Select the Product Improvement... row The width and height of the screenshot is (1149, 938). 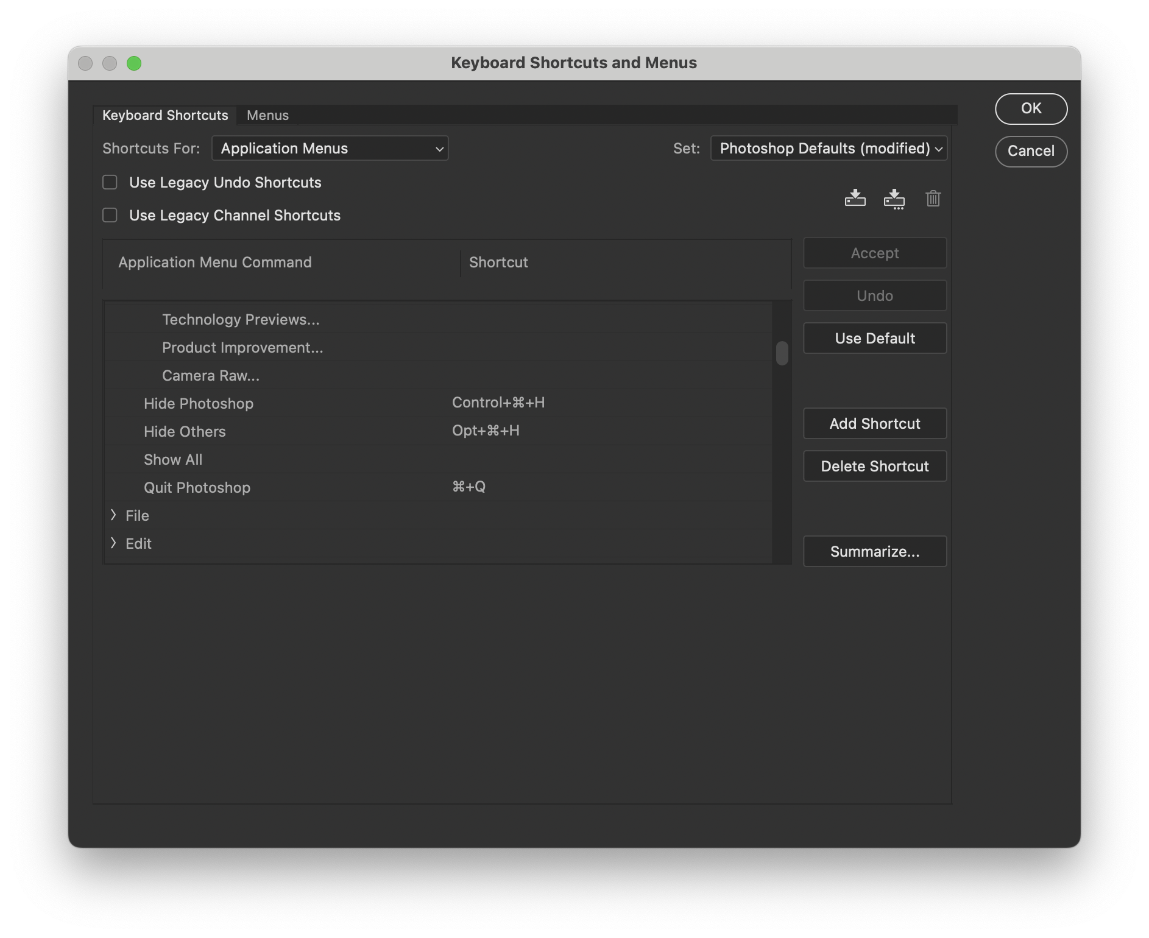[439, 347]
